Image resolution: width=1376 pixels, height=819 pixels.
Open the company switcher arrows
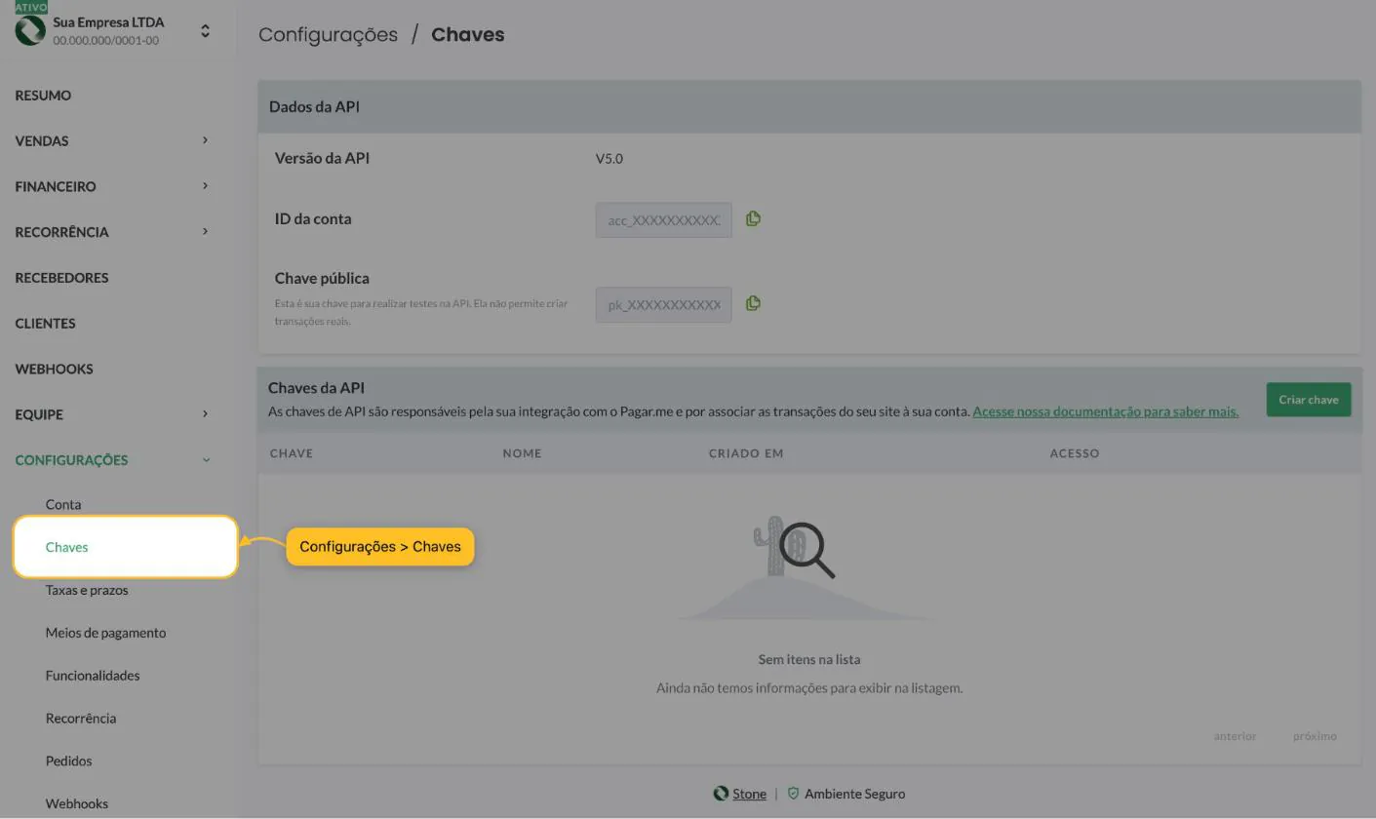tap(205, 31)
